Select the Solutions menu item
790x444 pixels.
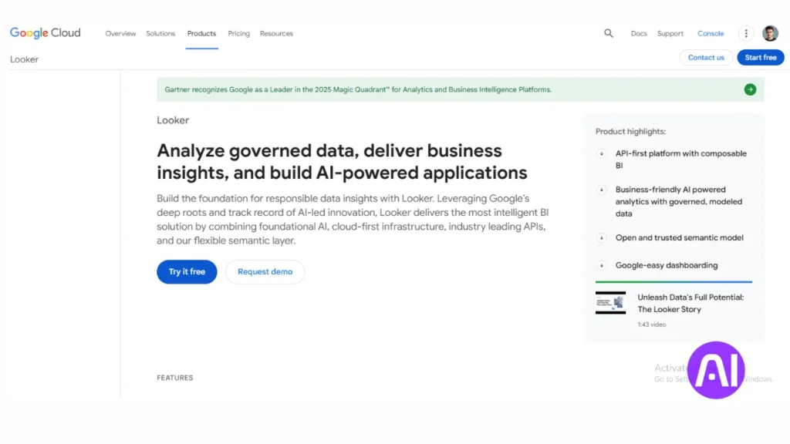(160, 33)
